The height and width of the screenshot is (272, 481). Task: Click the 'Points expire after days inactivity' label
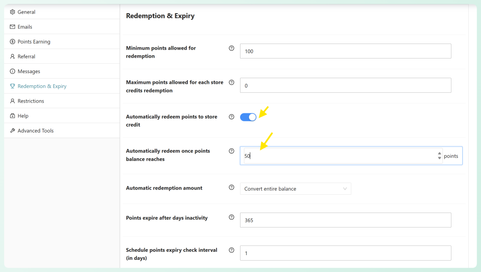pos(167,218)
